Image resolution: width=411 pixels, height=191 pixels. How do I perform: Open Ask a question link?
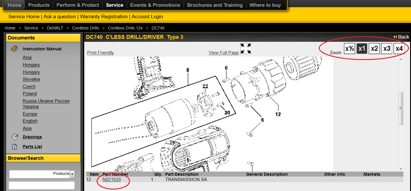pyautogui.click(x=60, y=16)
